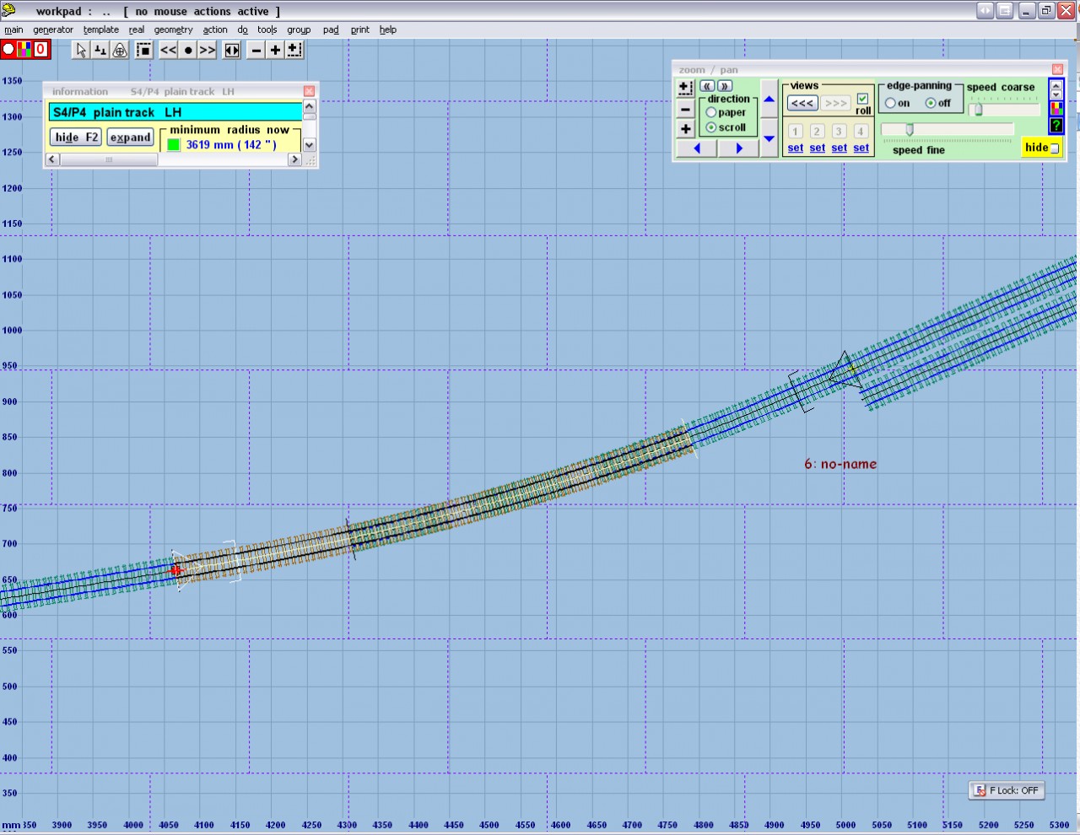Screen dimensions: 1080x835
Task: Open the pad menu
Action: 331,30
